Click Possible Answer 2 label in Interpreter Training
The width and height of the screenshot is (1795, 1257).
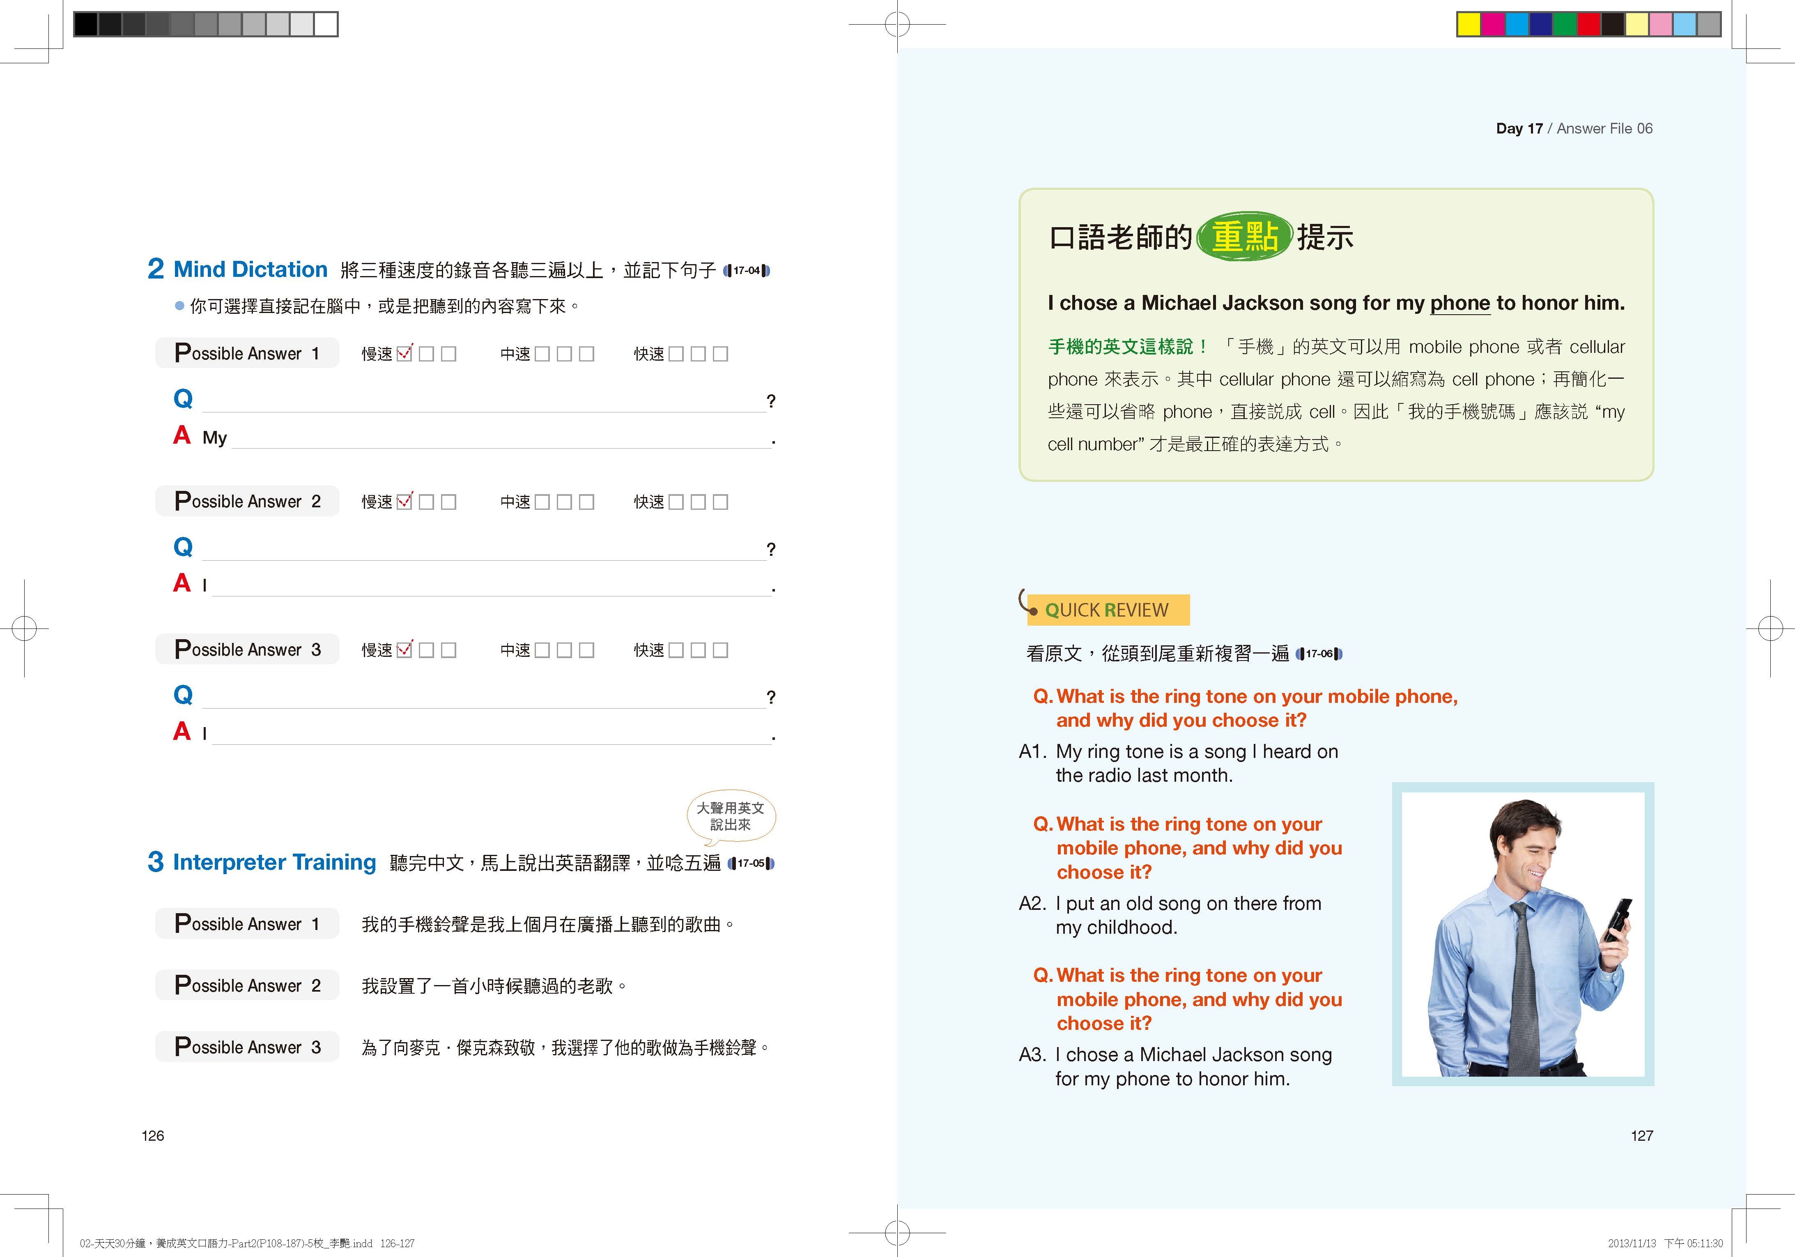click(x=247, y=985)
